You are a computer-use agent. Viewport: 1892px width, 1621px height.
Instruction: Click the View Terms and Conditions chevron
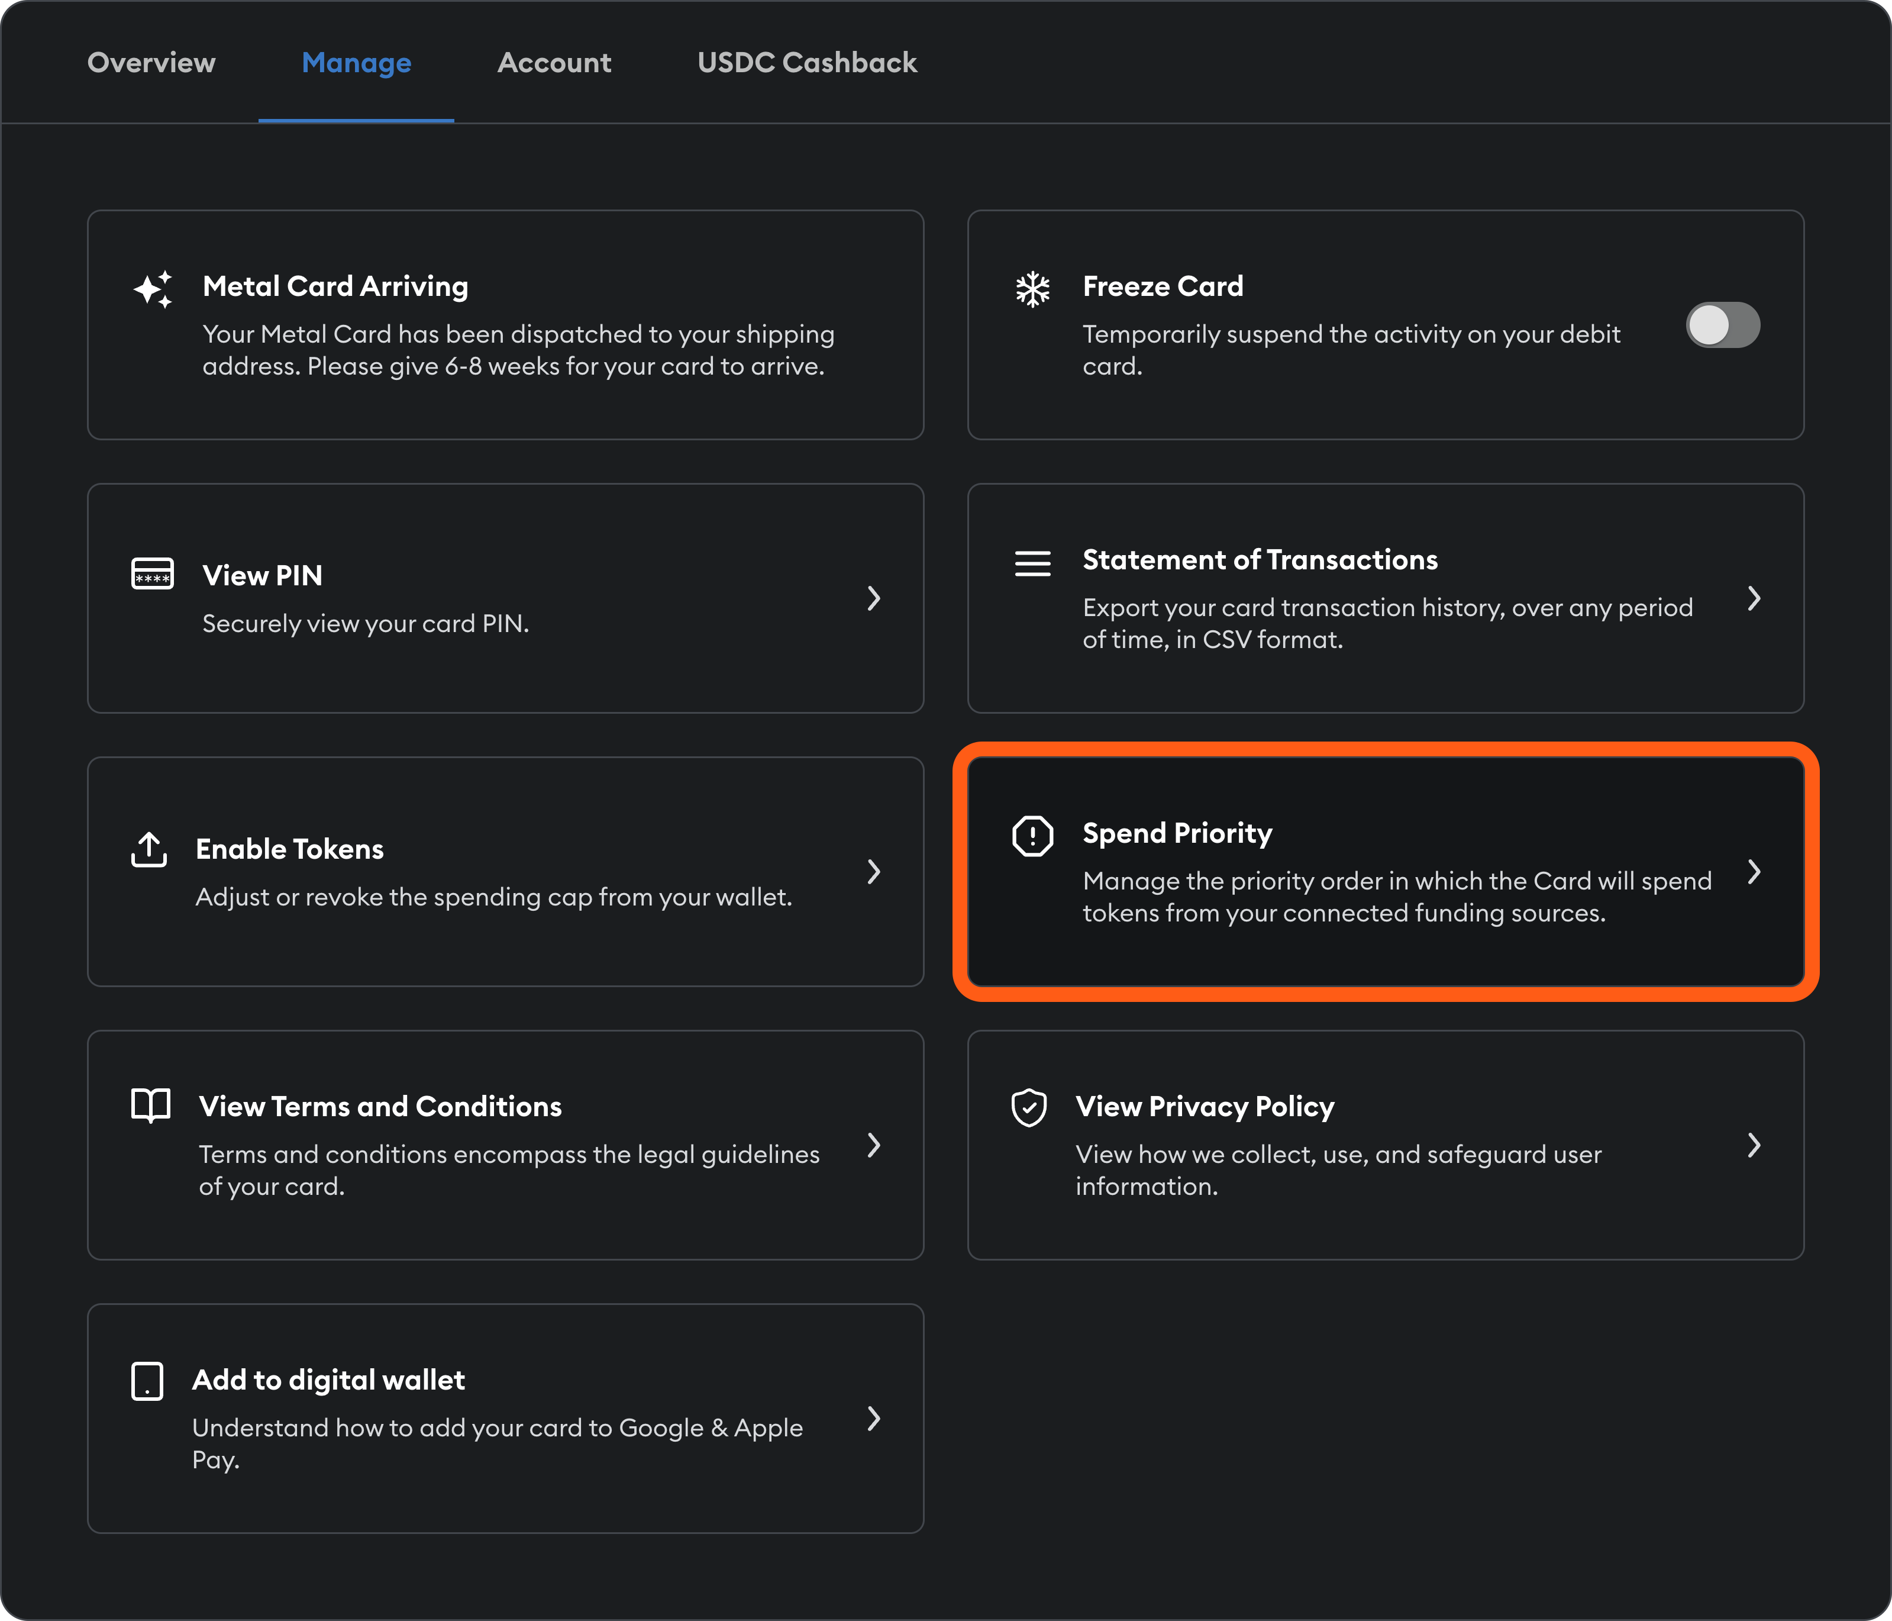click(874, 1145)
